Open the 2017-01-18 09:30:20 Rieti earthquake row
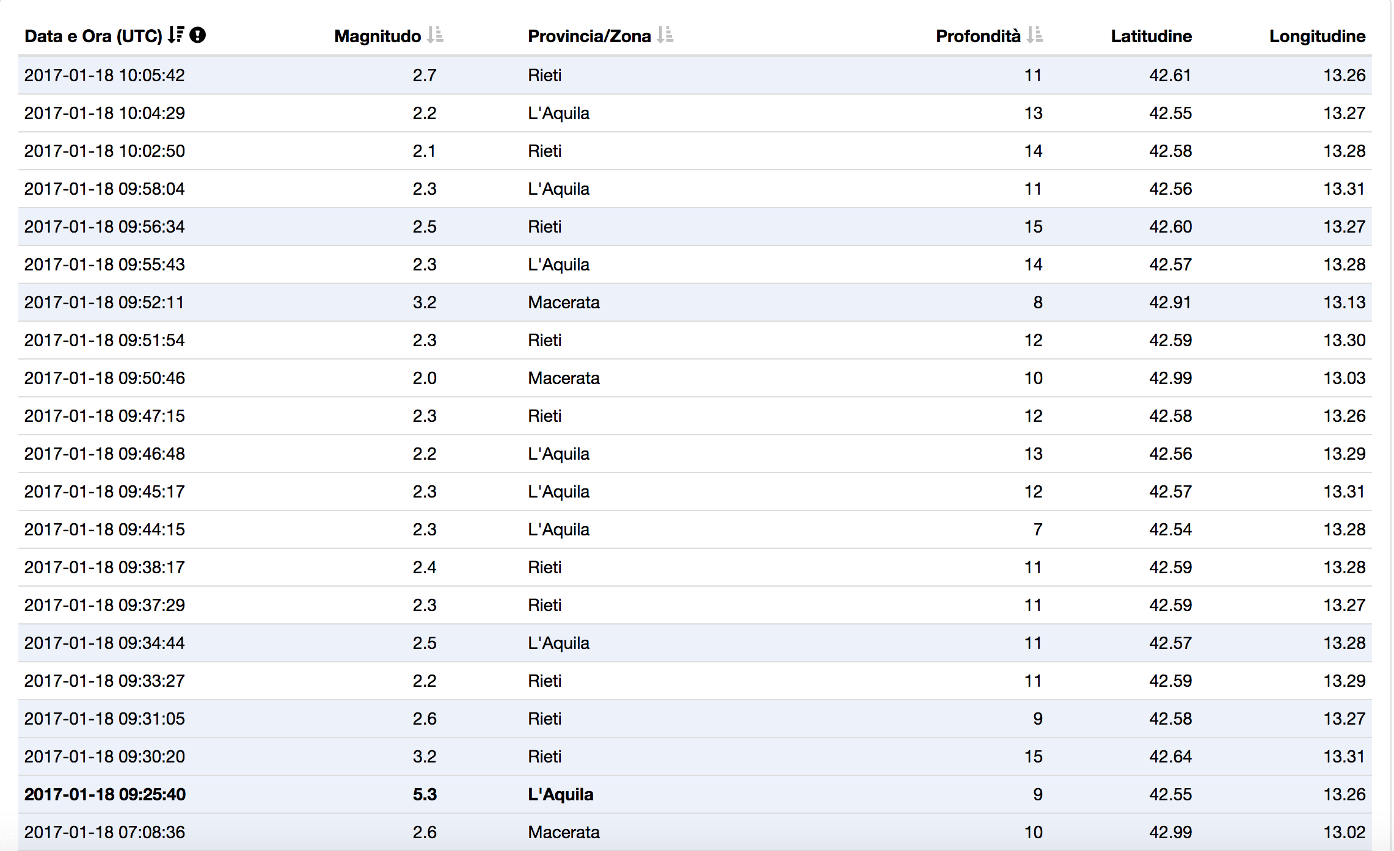Image resolution: width=1394 pixels, height=851 pixels. pos(695,756)
